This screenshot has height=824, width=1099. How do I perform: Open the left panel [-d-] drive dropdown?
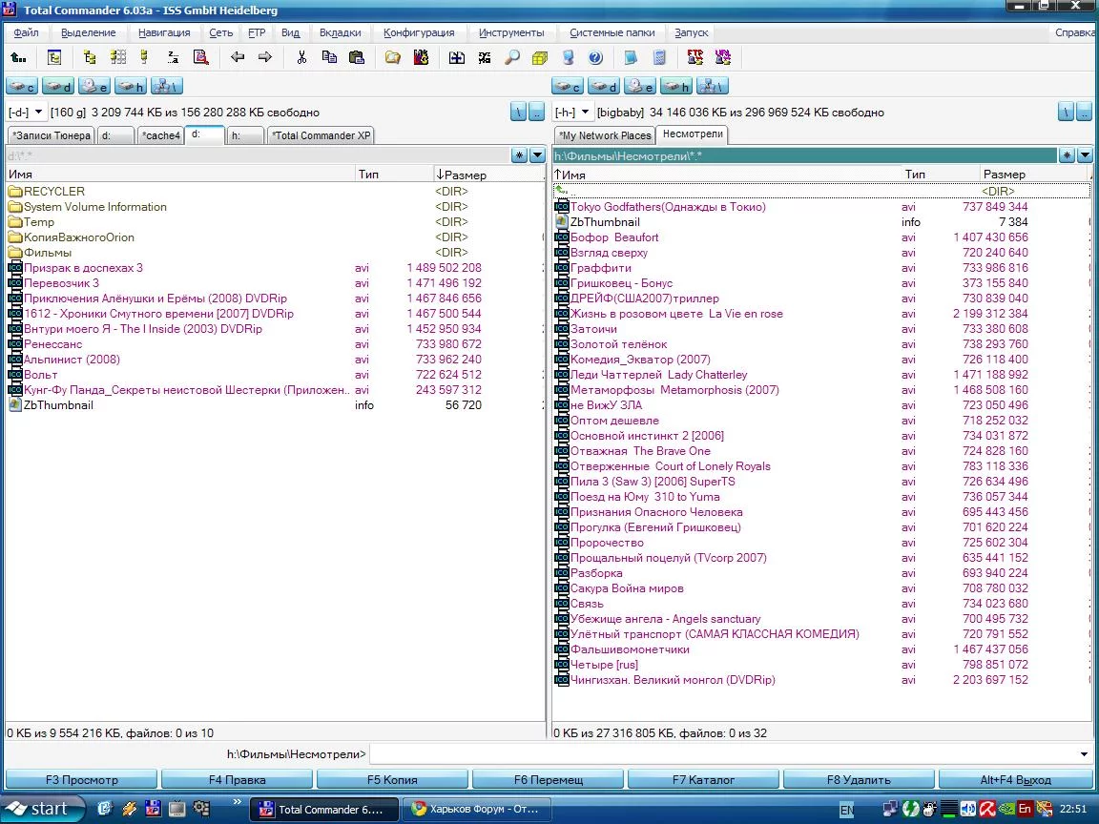pyautogui.click(x=39, y=113)
